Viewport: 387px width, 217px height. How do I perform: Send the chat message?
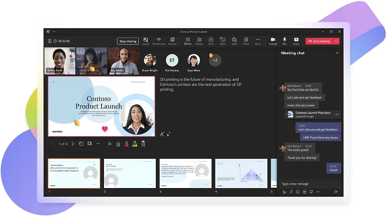pos(336,192)
